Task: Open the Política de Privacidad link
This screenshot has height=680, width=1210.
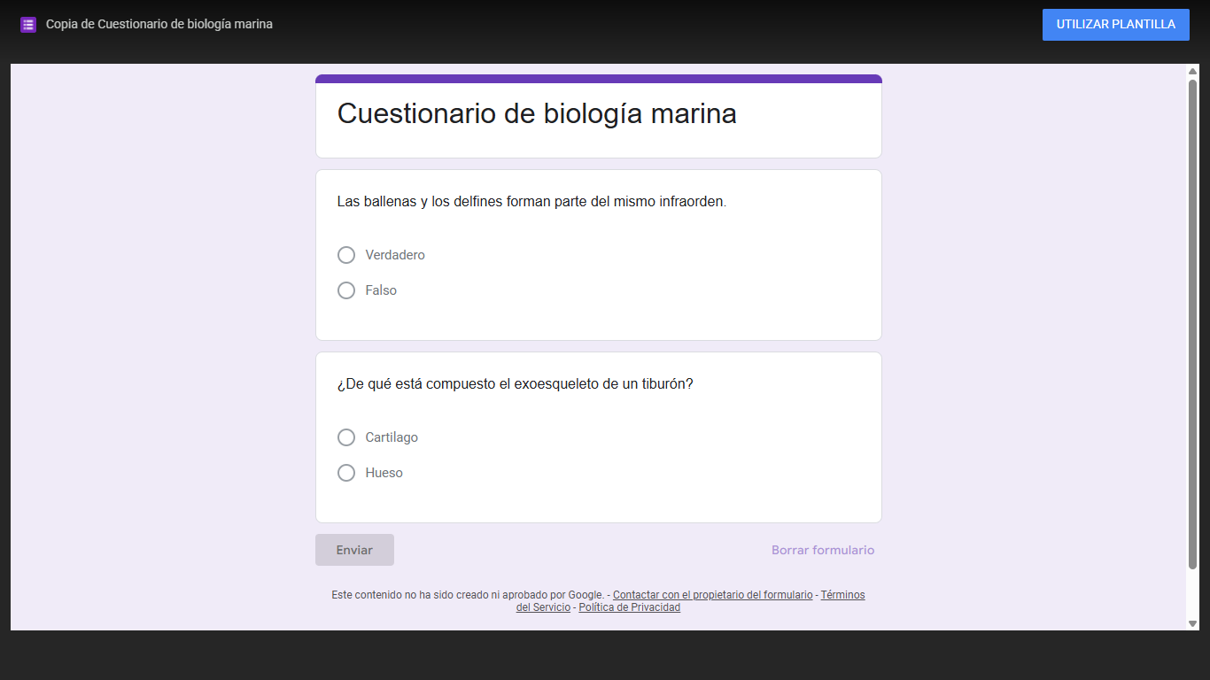Action: pos(629,607)
